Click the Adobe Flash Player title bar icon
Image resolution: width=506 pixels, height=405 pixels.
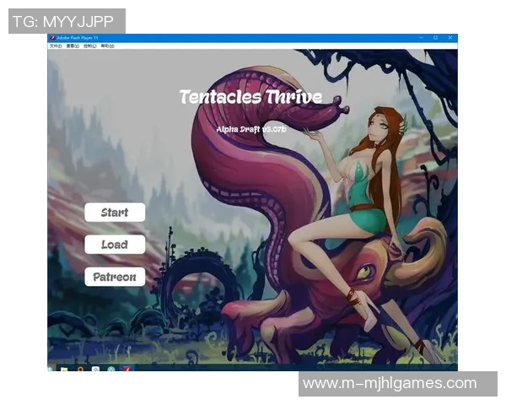coord(52,38)
